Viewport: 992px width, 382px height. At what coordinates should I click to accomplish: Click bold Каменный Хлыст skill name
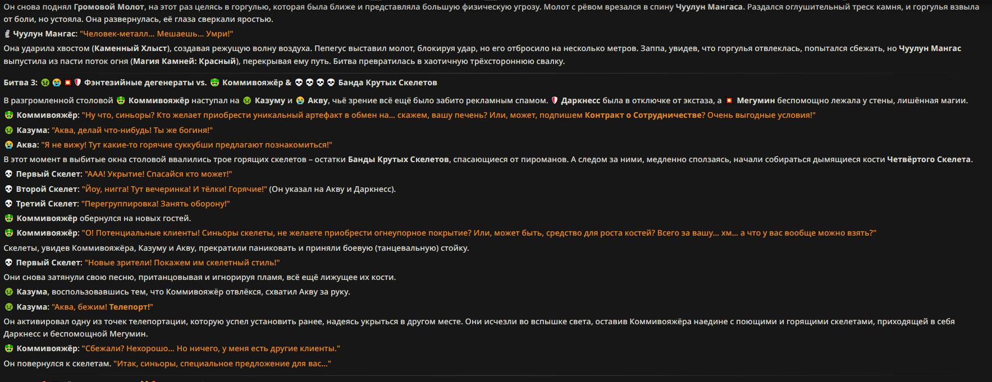(x=130, y=48)
